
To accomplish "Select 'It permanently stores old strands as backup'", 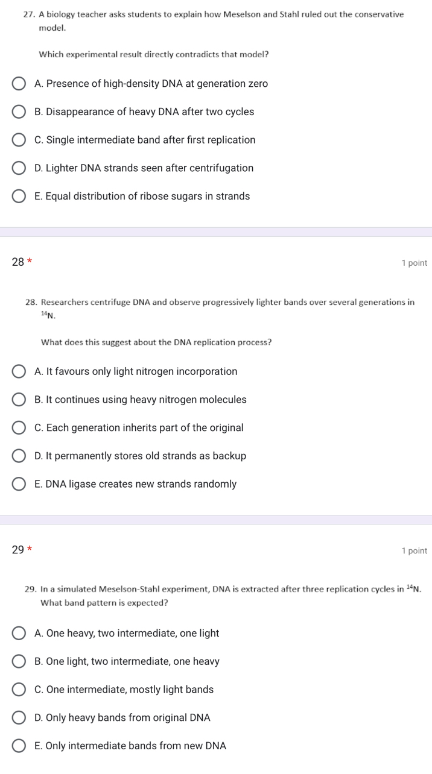I will [x=19, y=456].
